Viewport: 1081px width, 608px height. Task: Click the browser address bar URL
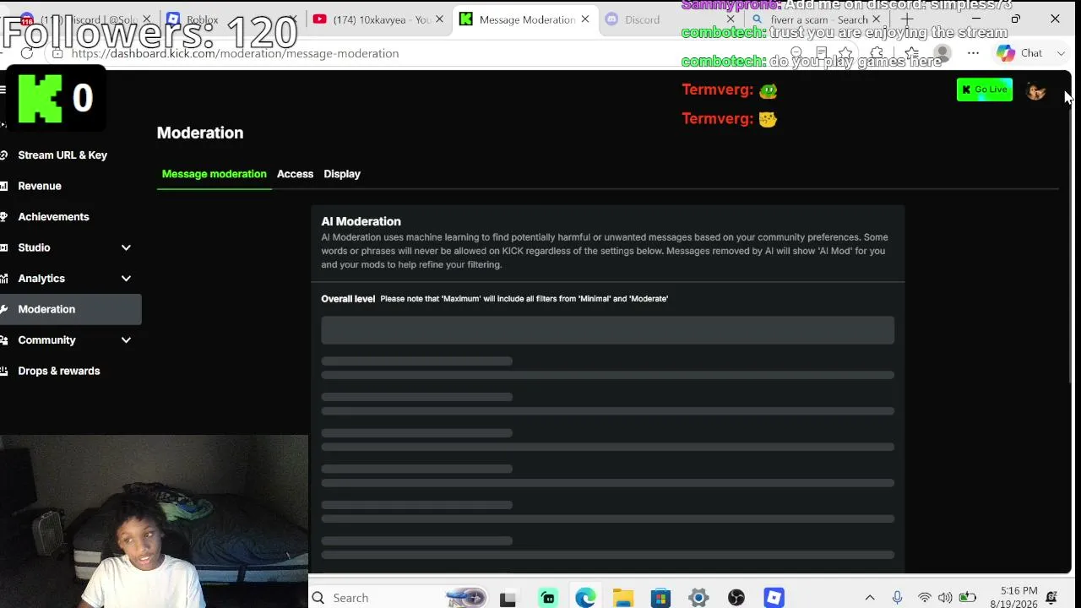coord(235,53)
